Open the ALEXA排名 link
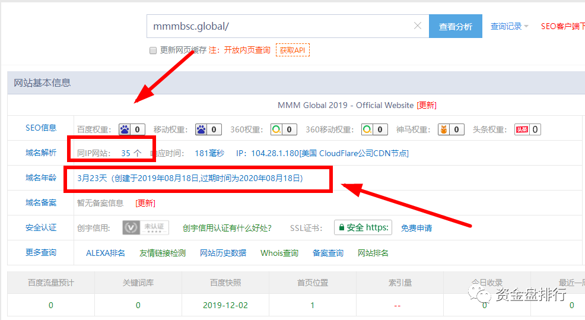This screenshot has width=585, height=320. pos(106,253)
